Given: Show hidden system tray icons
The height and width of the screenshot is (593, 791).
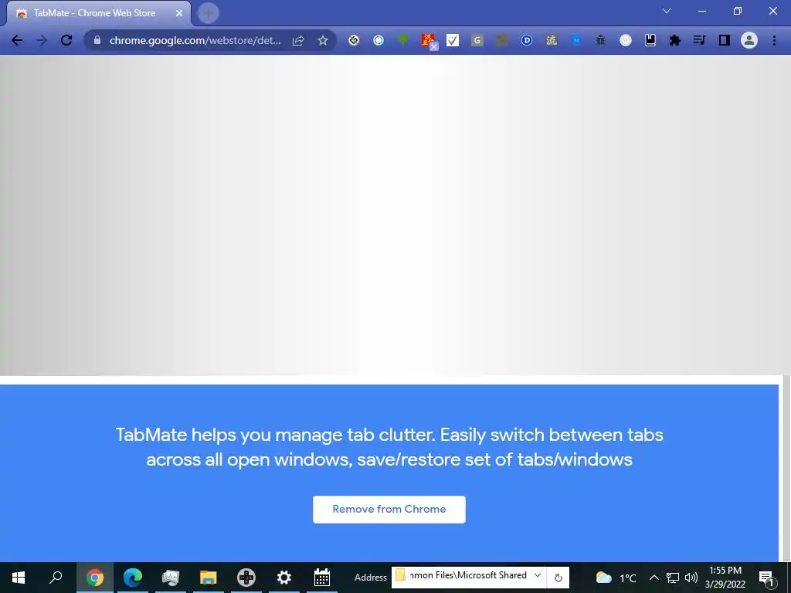Looking at the screenshot, I should (x=654, y=578).
